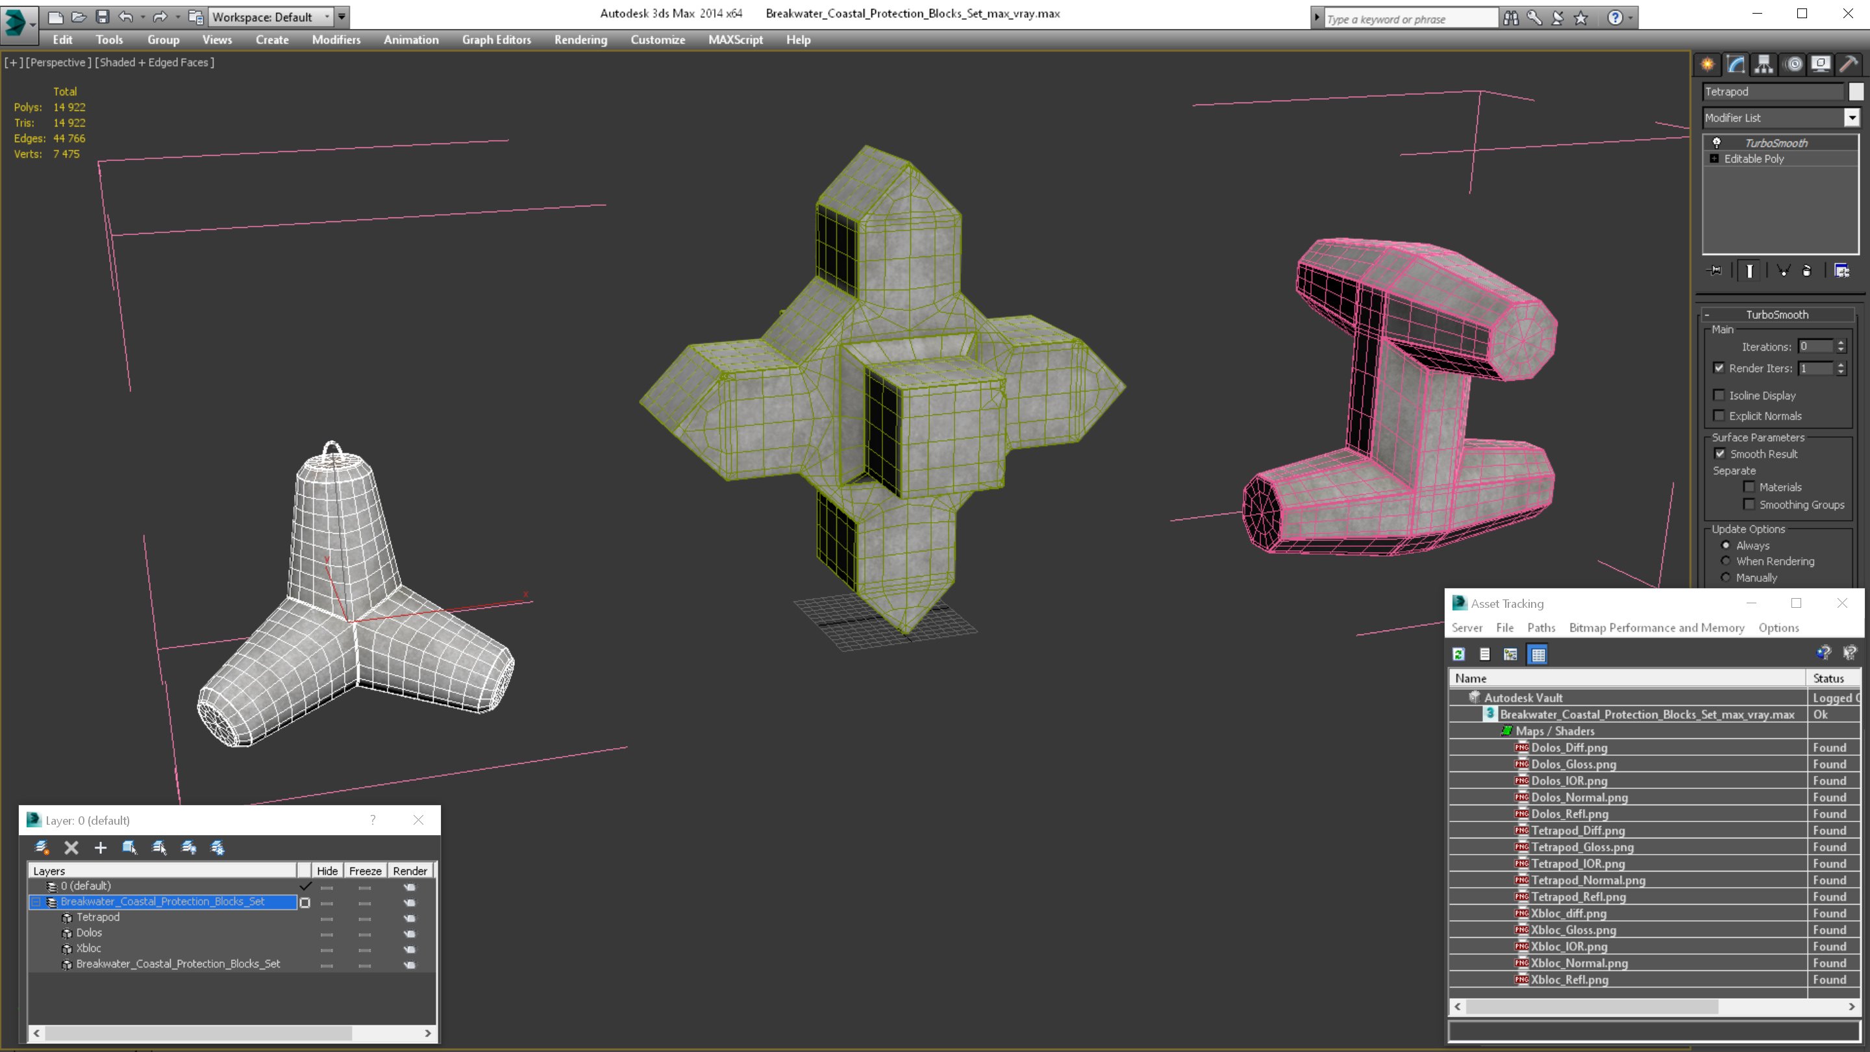
Task: Switch to the Create command panel tab
Action: 1708,65
